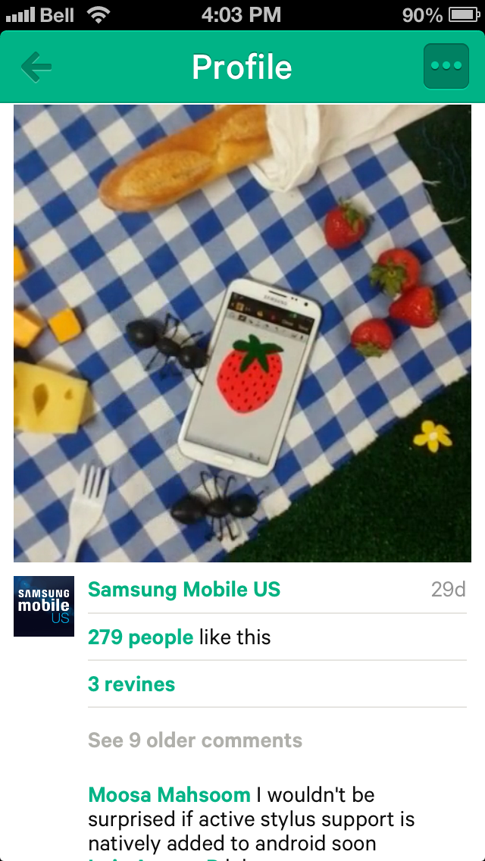Tap the back arrow icon
Viewport: 485px width, 861px height.
click(36, 67)
